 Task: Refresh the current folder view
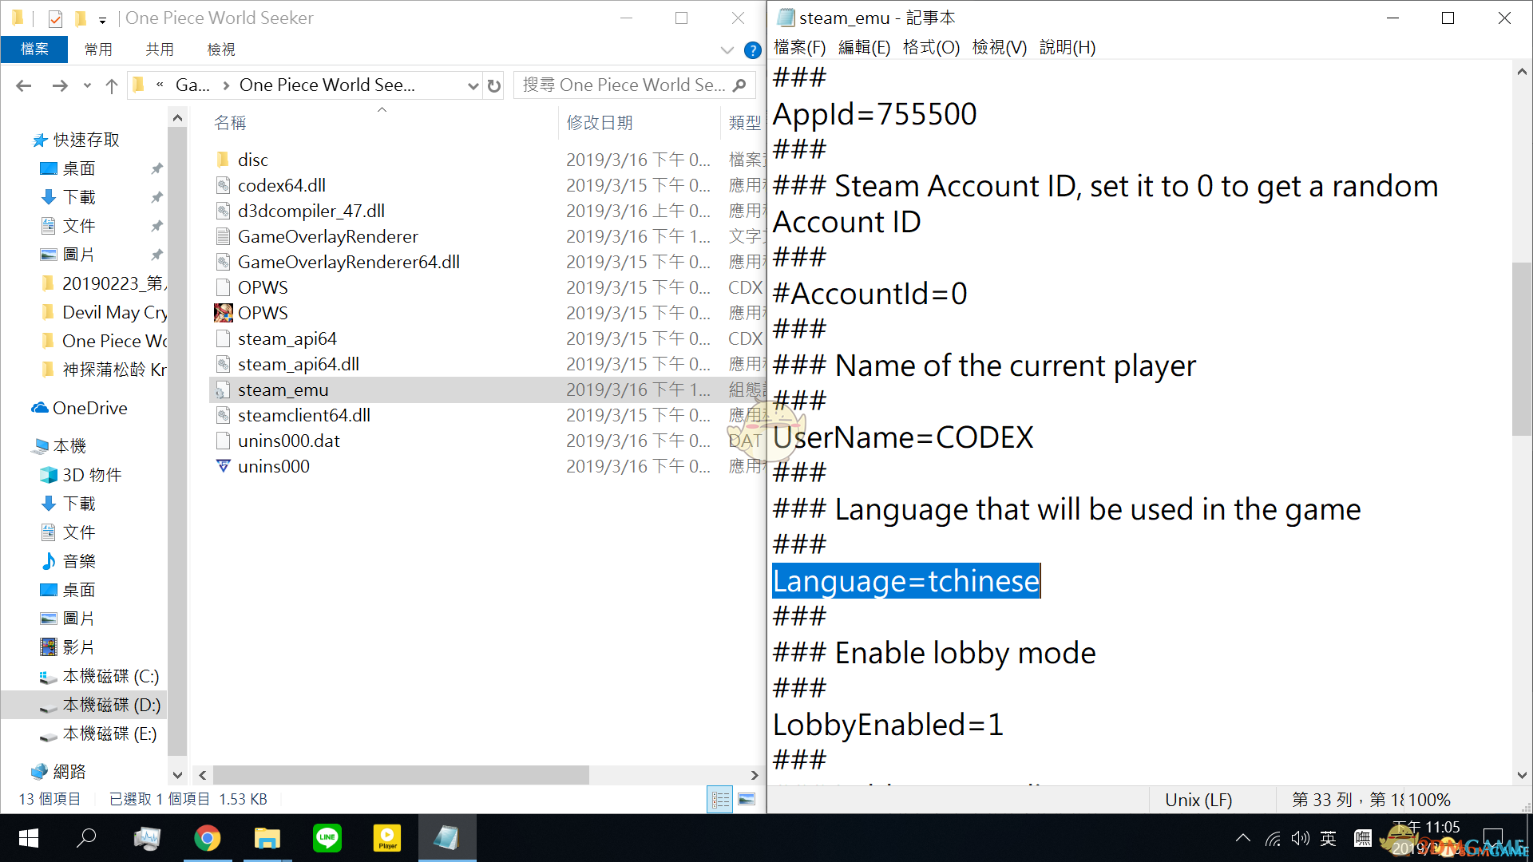(x=494, y=85)
